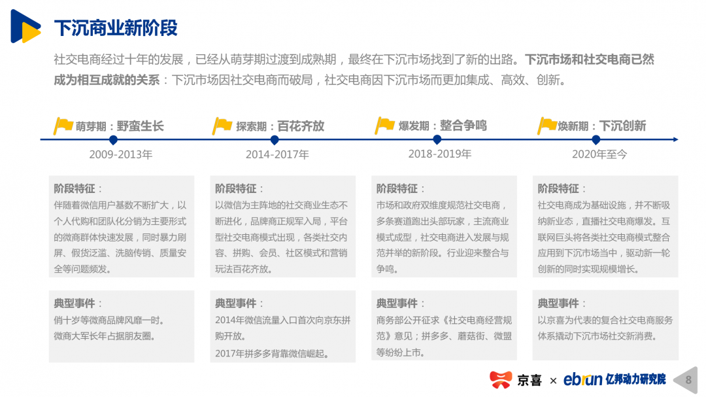The image size is (706, 397).
Task: Click the date label 2020年至今
Action: (x=599, y=154)
